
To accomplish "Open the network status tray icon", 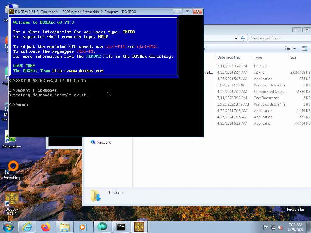I will [x=273, y=227].
